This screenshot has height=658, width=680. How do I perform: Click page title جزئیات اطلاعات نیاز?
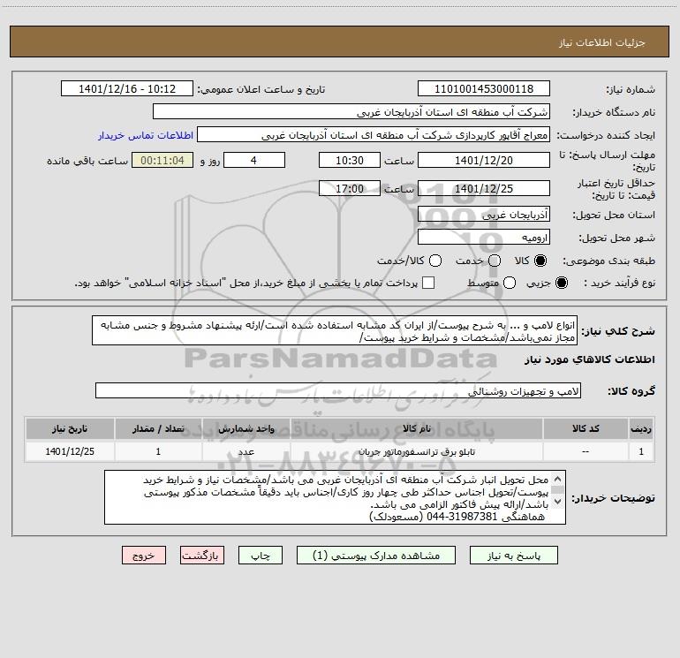[x=602, y=42]
